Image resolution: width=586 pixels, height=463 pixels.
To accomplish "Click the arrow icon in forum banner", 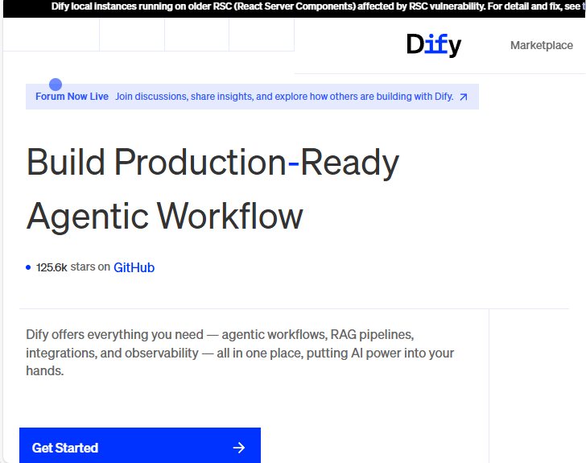I will click(464, 97).
